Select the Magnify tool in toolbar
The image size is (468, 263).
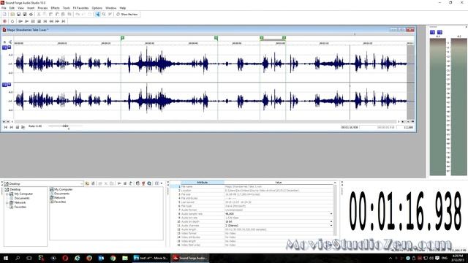coord(104,14)
